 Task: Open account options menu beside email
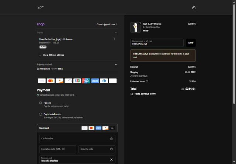click(x=117, y=24)
